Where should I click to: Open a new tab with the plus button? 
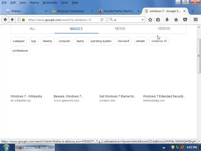point(193,11)
